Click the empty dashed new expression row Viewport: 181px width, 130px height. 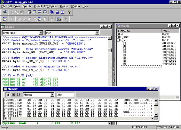141,67
